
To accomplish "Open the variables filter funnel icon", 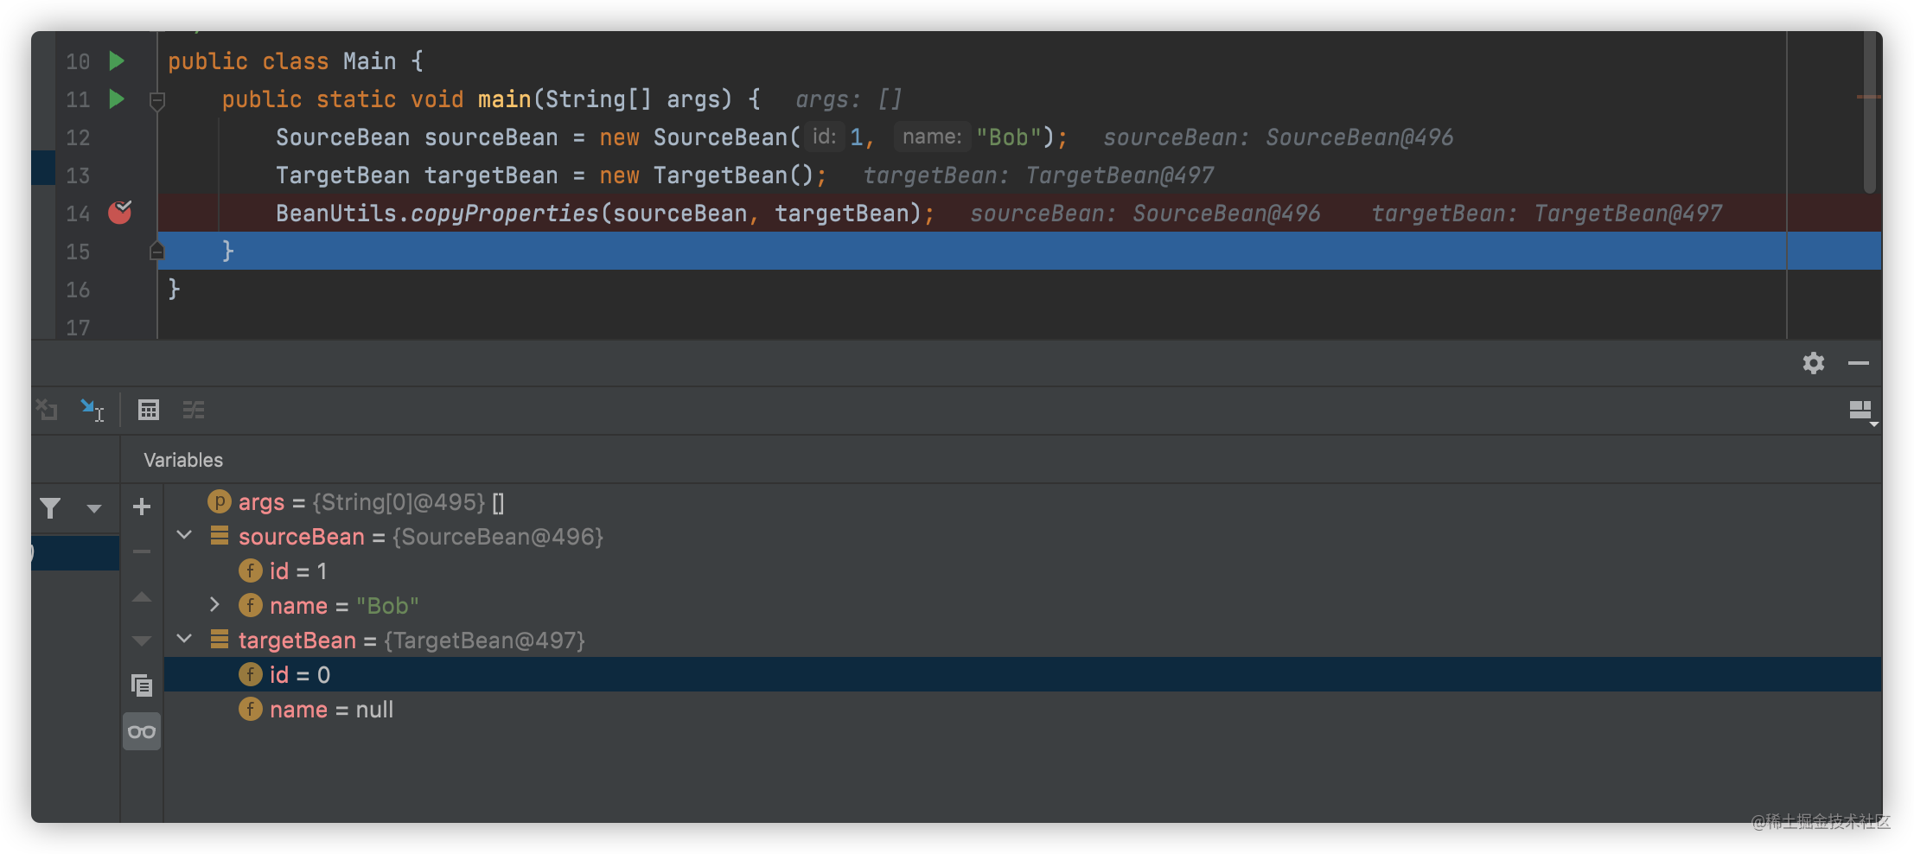I will [x=49, y=508].
